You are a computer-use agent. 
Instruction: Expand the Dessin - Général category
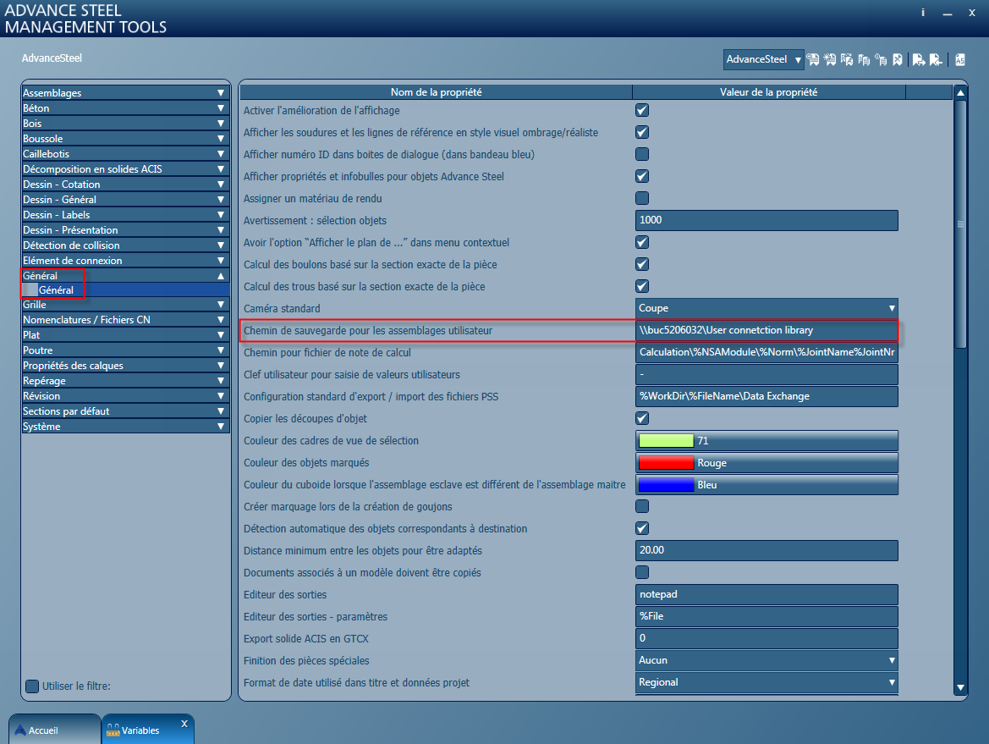coord(125,200)
